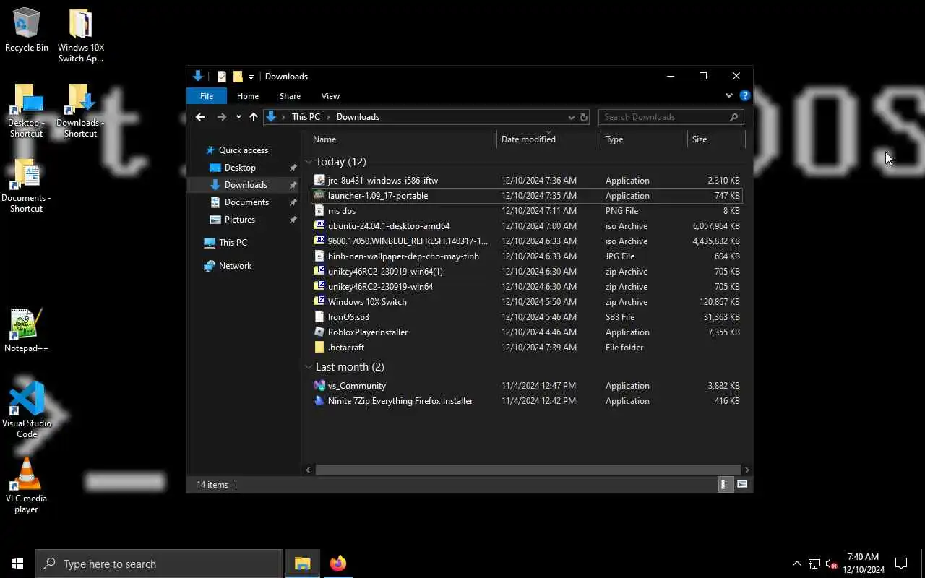
Task: Open Documents in the navigation pane
Action: pos(246,202)
